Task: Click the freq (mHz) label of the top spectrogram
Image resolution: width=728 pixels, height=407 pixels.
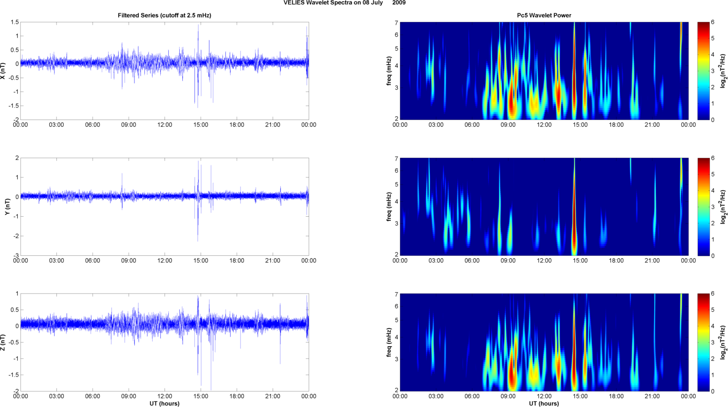Action: [x=389, y=71]
